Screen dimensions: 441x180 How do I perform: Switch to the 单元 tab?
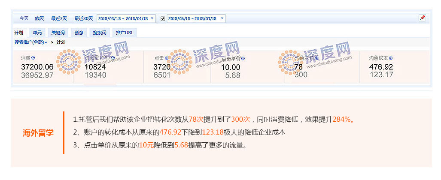click(37, 33)
